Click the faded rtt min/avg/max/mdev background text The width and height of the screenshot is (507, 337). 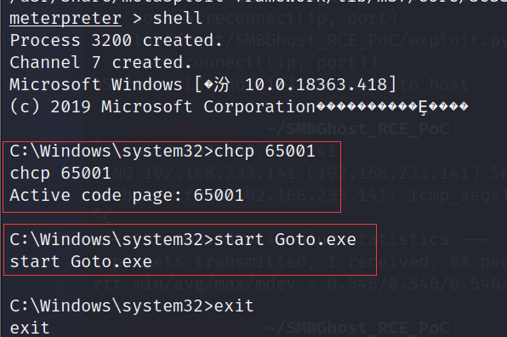pyautogui.click(x=194, y=284)
